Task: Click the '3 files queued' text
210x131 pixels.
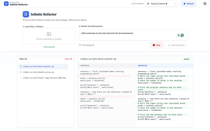Action: [49, 47]
